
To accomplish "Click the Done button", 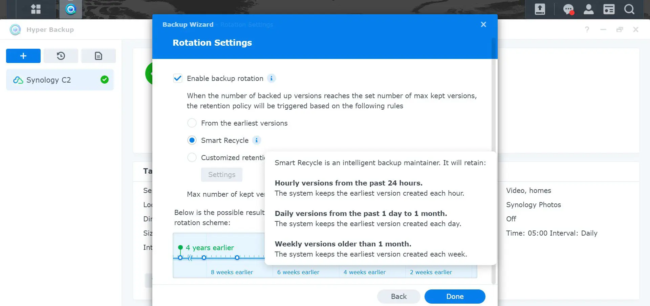I will 455,297.
